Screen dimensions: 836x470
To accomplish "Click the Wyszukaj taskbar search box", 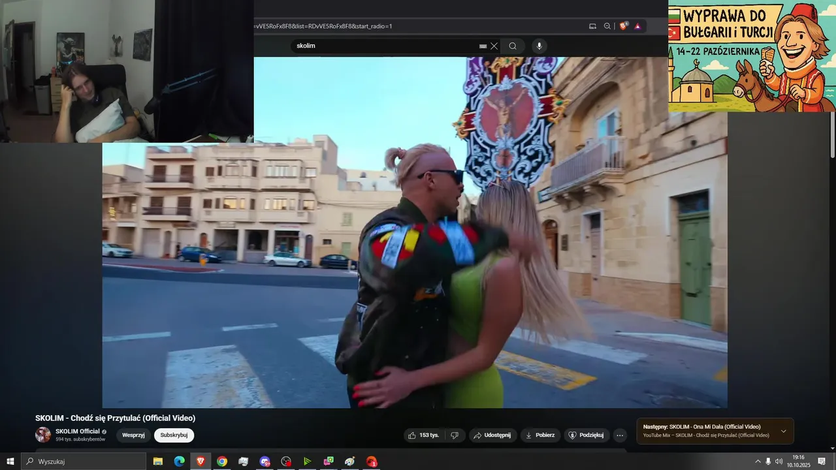I will tap(84, 462).
